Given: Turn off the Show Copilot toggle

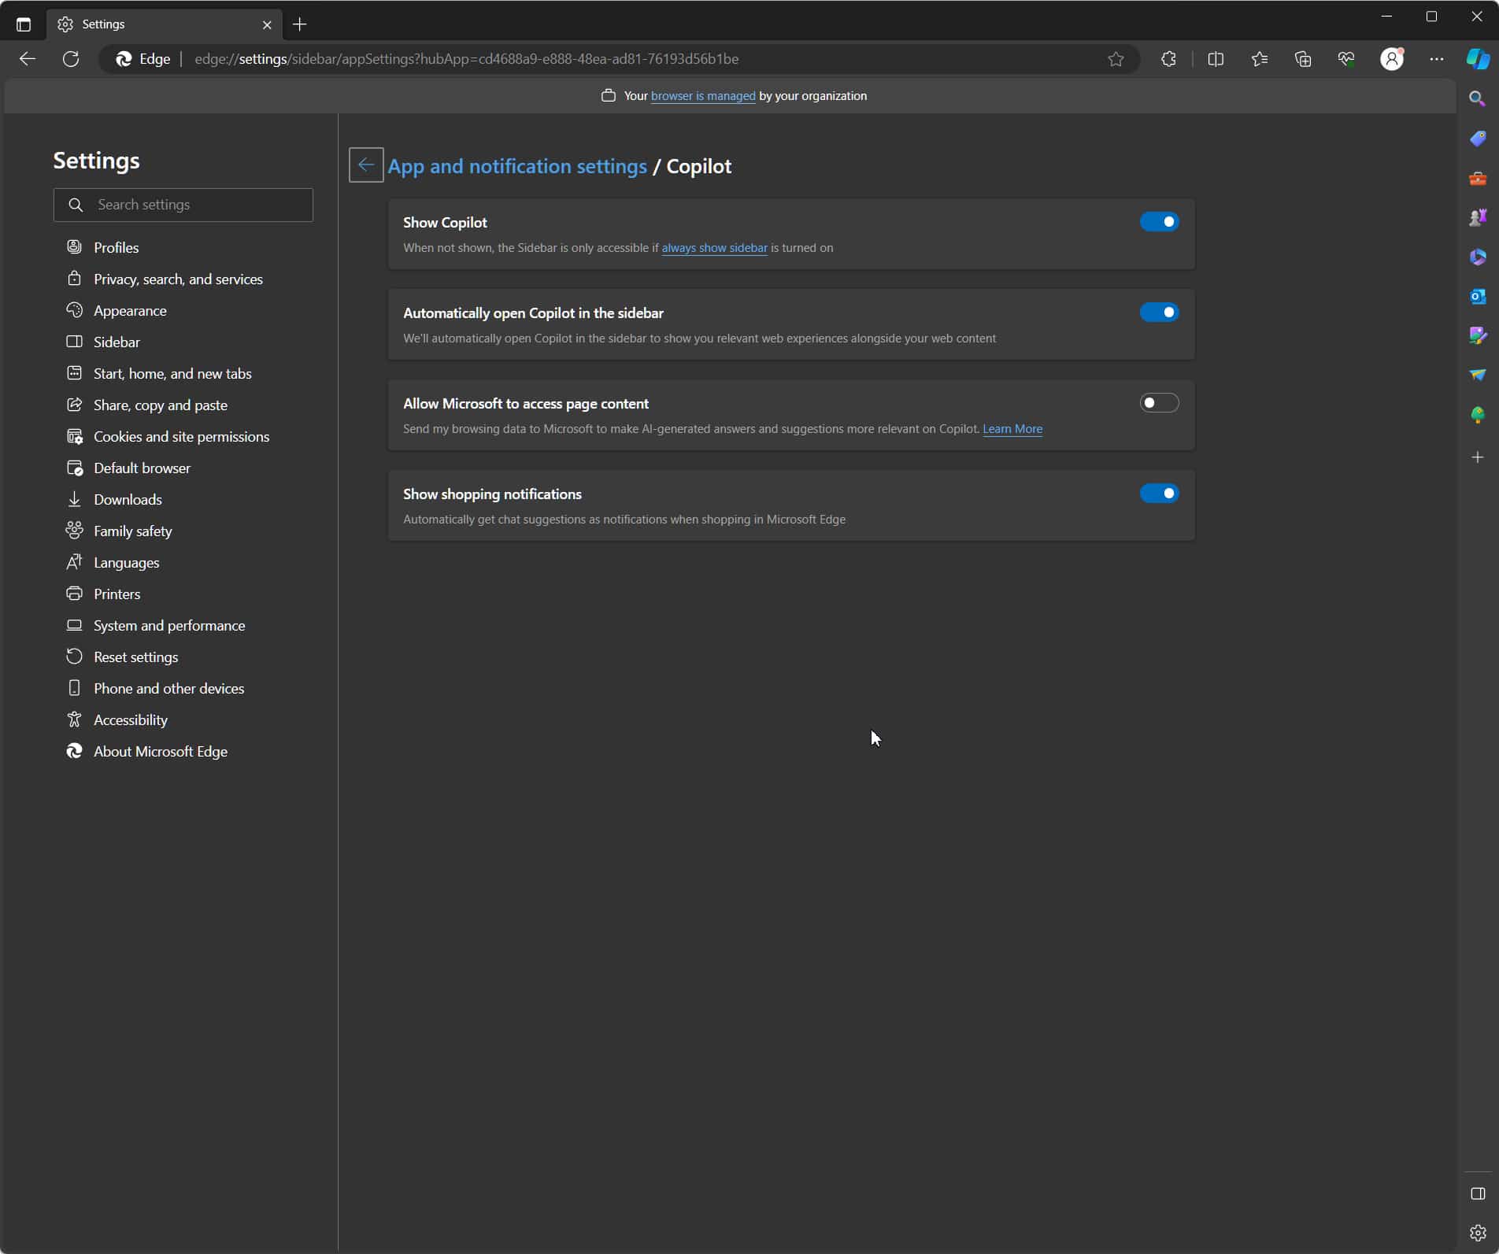Looking at the screenshot, I should pyautogui.click(x=1159, y=222).
